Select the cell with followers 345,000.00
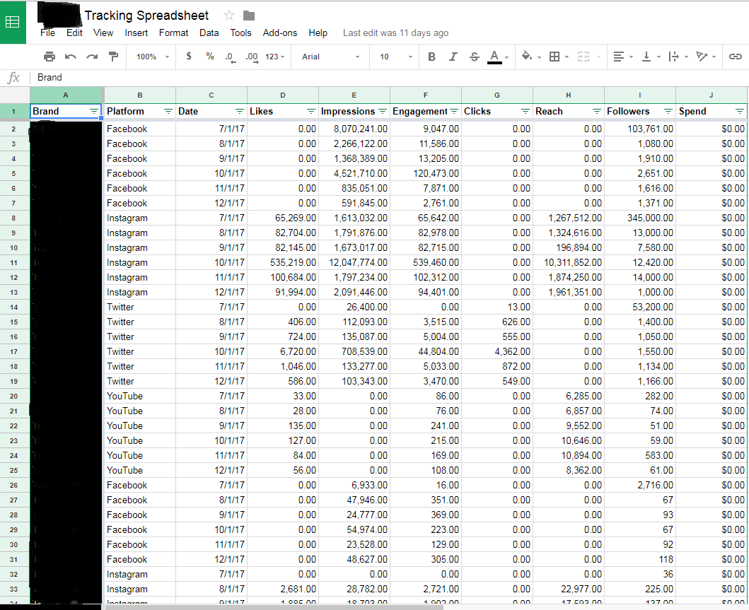 click(x=640, y=218)
